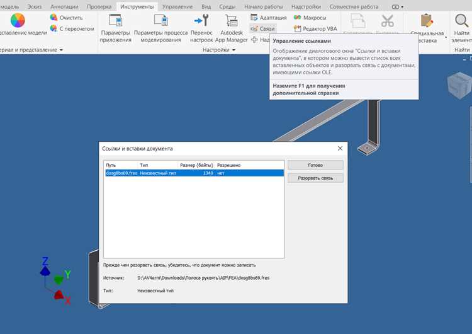Open Параметры приложения icon

coord(115,20)
